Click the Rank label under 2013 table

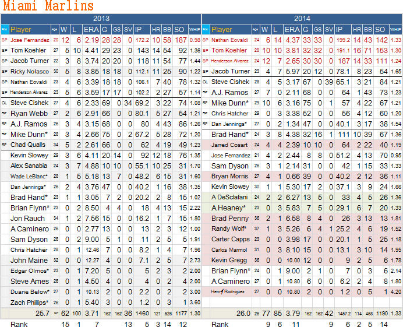pos(19,324)
